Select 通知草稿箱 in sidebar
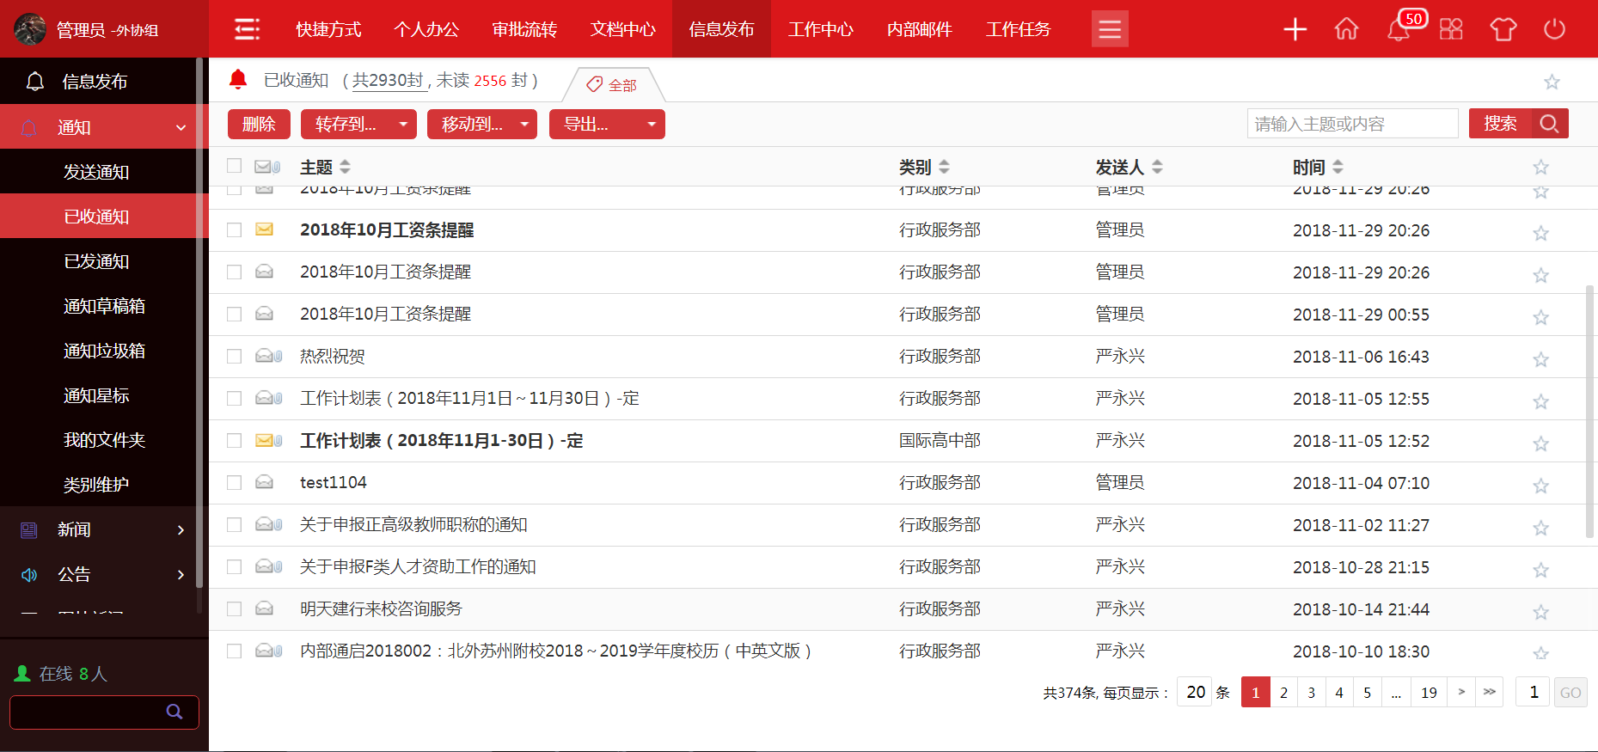Screen dimensions: 1598x752 [104, 306]
